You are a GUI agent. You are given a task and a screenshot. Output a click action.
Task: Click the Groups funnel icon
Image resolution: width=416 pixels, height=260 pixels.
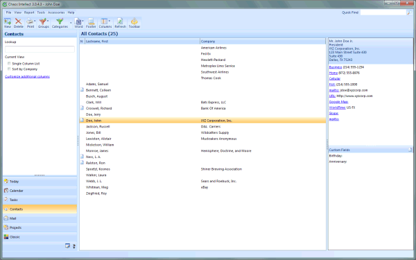point(42,21)
